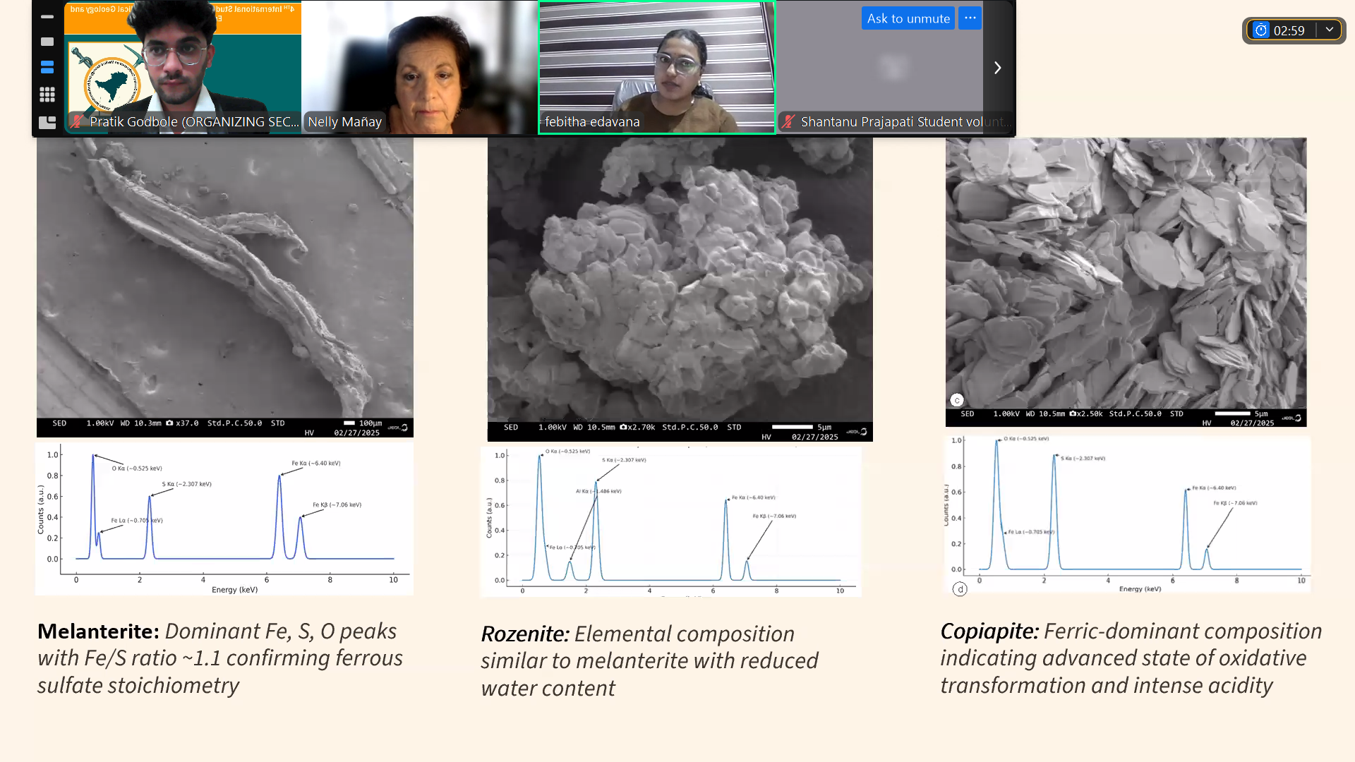Select febitha edavana's video tile
The image size is (1355, 762).
656,67
